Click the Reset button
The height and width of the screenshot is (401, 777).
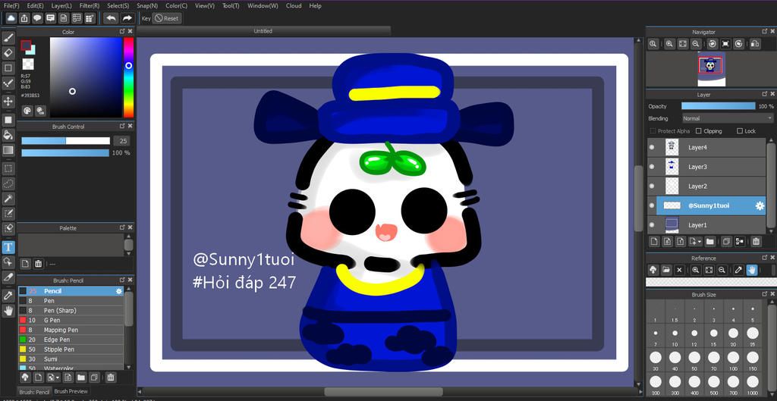(167, 18)
